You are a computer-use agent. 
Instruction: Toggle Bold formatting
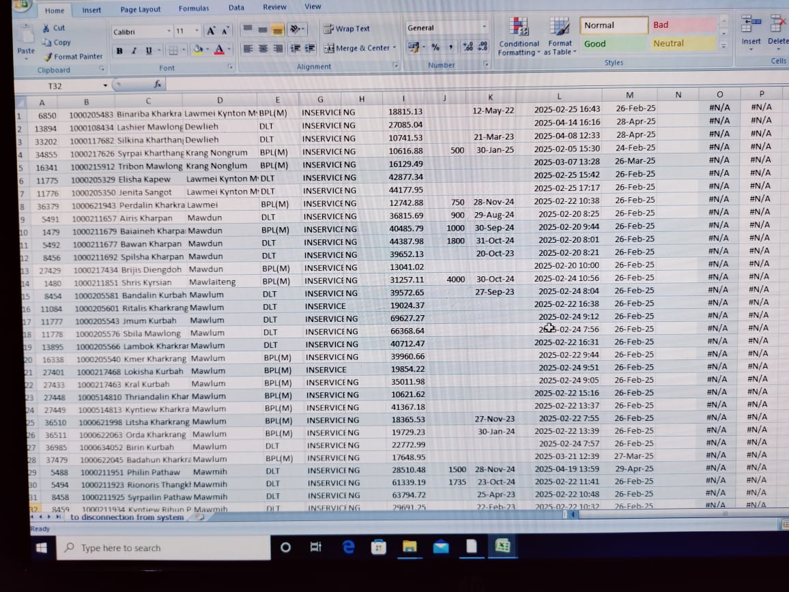coord(120,50)
